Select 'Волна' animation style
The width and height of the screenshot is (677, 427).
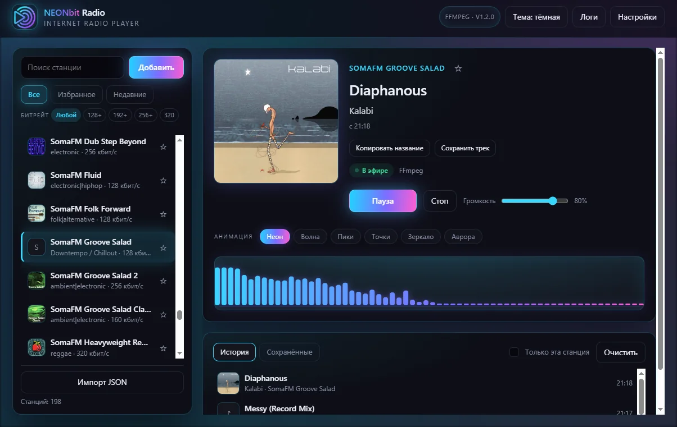click(310, 237)
